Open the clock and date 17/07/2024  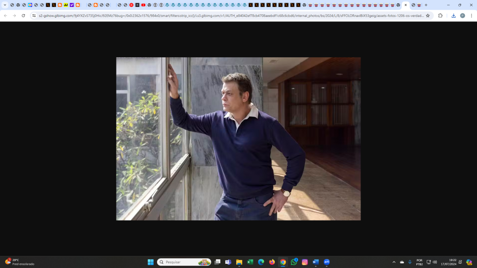tap(449, 262)
